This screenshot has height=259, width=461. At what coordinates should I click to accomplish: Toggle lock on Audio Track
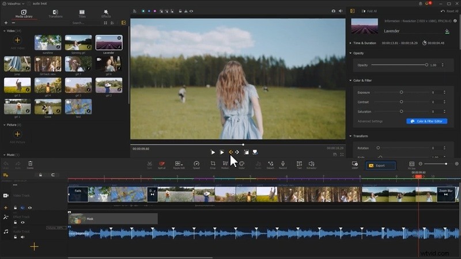pyautogui.click(x=16, y=237)
